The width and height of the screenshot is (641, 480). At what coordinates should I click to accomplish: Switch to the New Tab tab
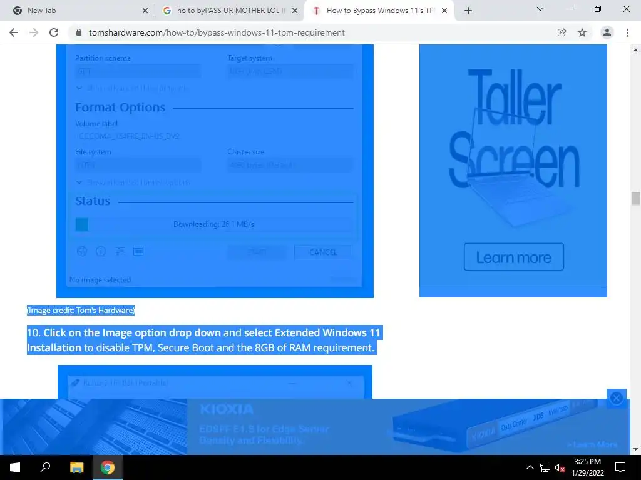[x=77, y=11]
